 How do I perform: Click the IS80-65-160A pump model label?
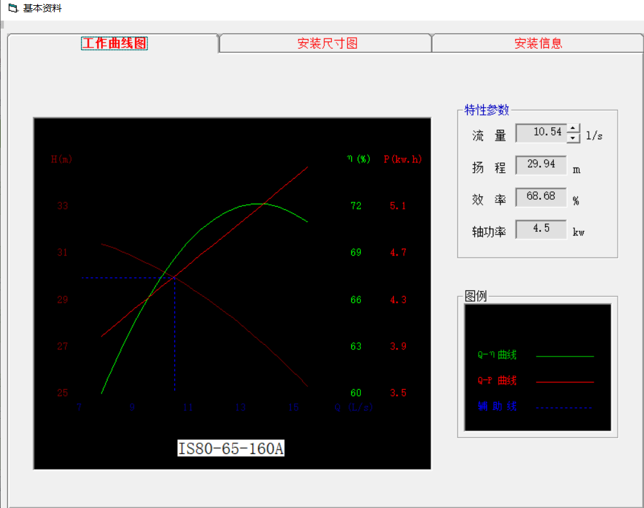coord(230,448)
